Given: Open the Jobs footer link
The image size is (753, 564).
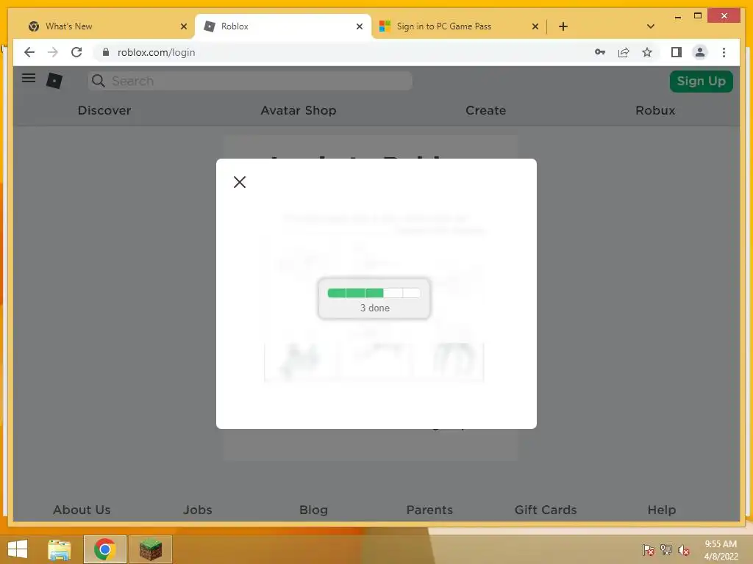Looking at the screenshot, I should (x=197, y=510).
